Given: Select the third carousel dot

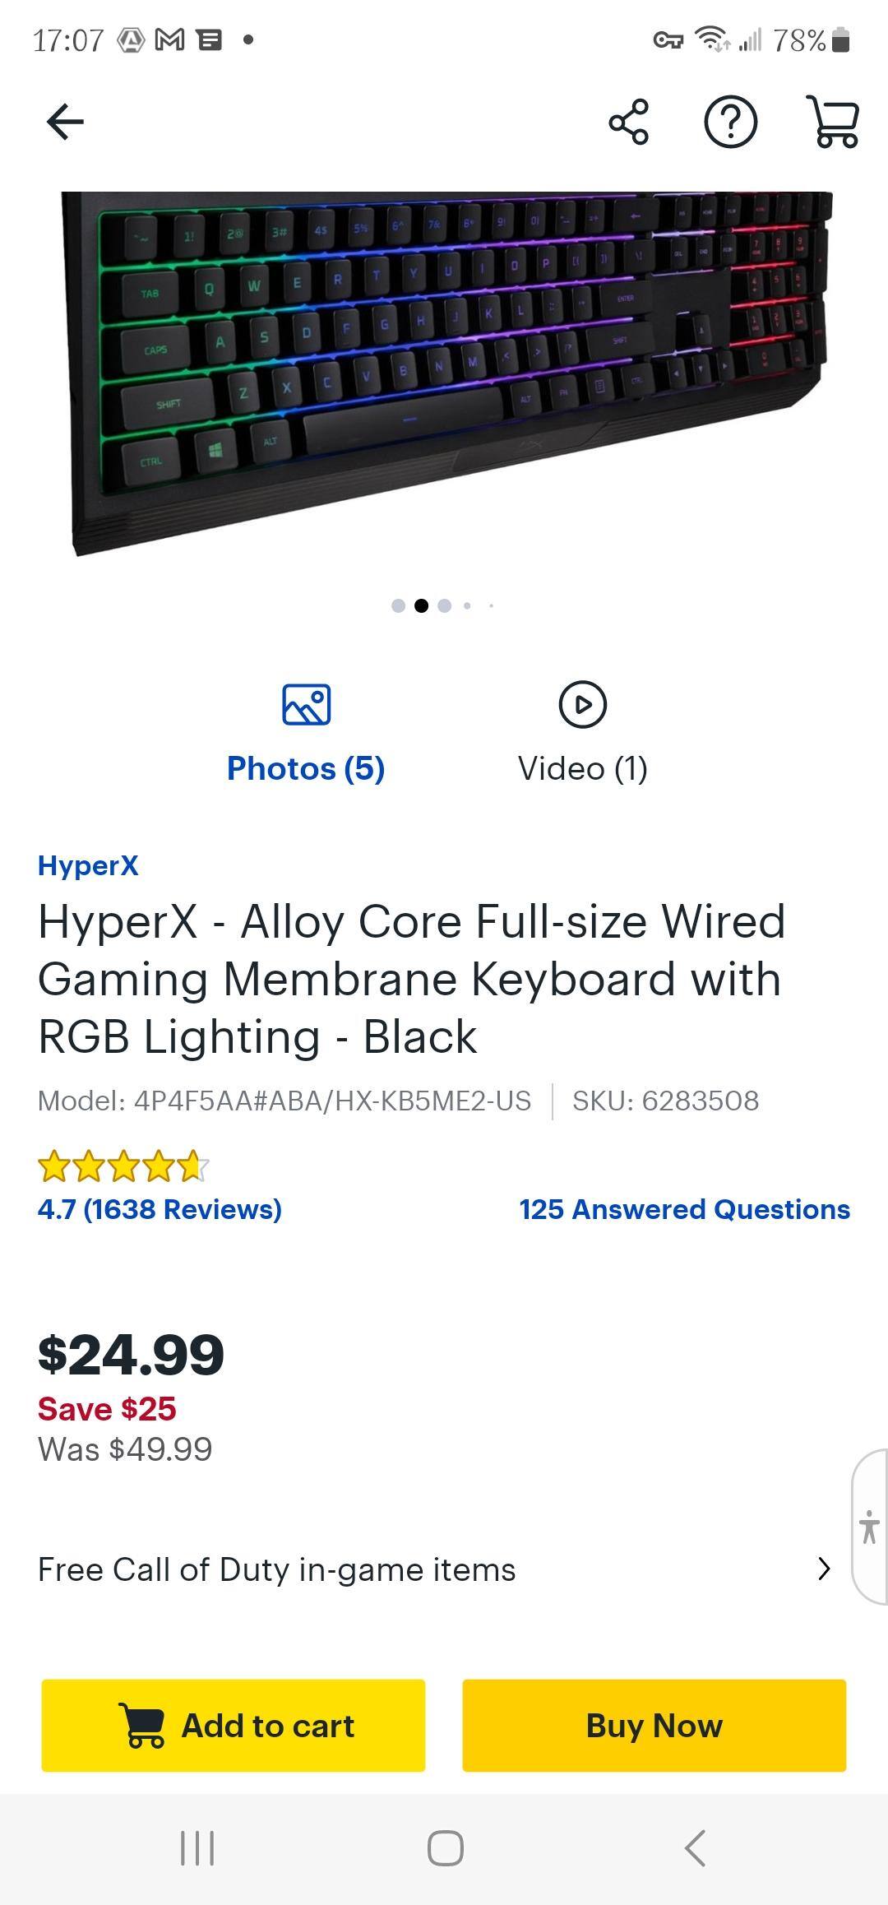Looking at the screenshot, I should 445,606.
